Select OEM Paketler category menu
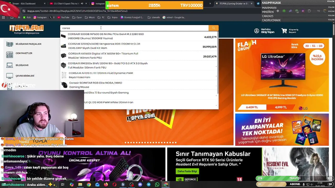The height and width of the screenshot is (188, 335). 24,53
